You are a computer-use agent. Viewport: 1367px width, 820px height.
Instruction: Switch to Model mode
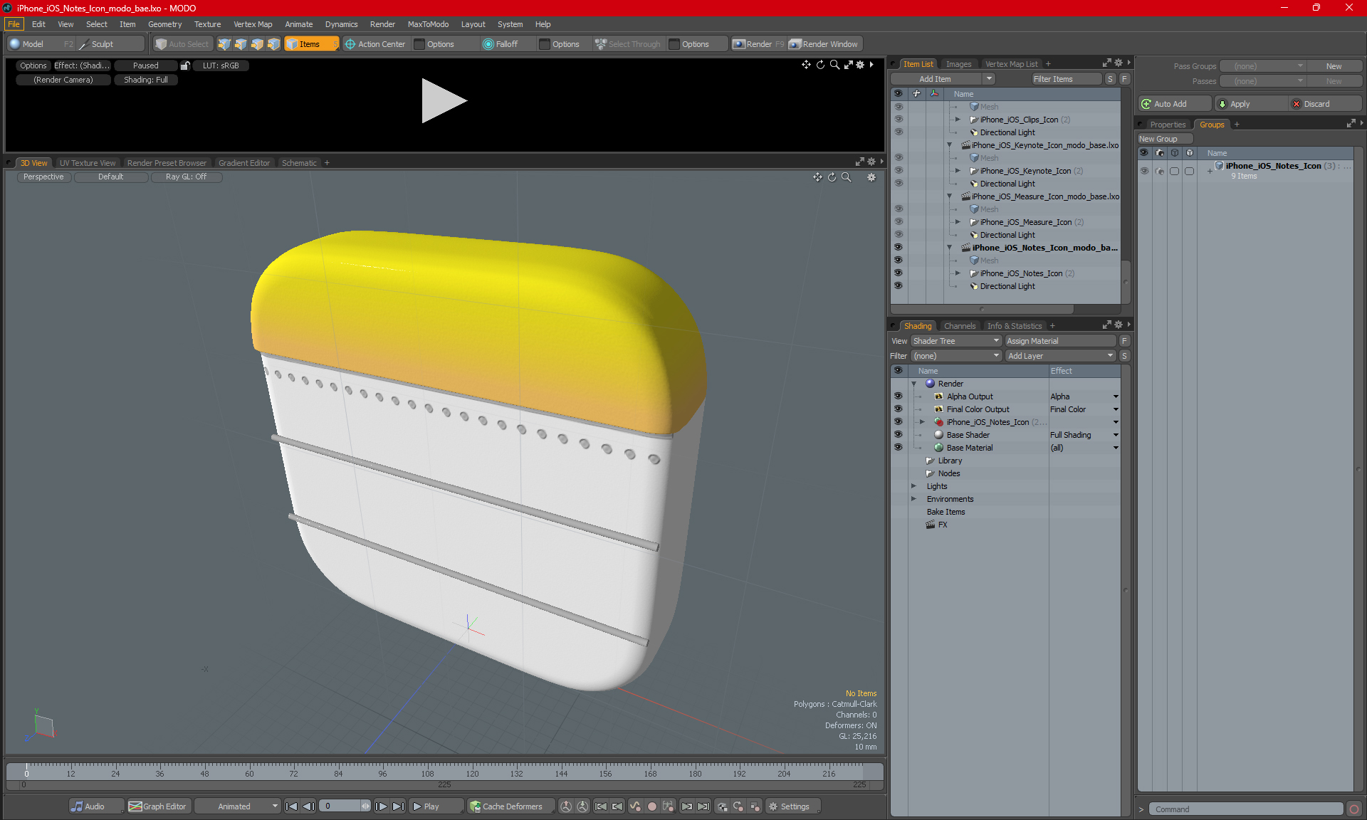[x=41, y=44]
